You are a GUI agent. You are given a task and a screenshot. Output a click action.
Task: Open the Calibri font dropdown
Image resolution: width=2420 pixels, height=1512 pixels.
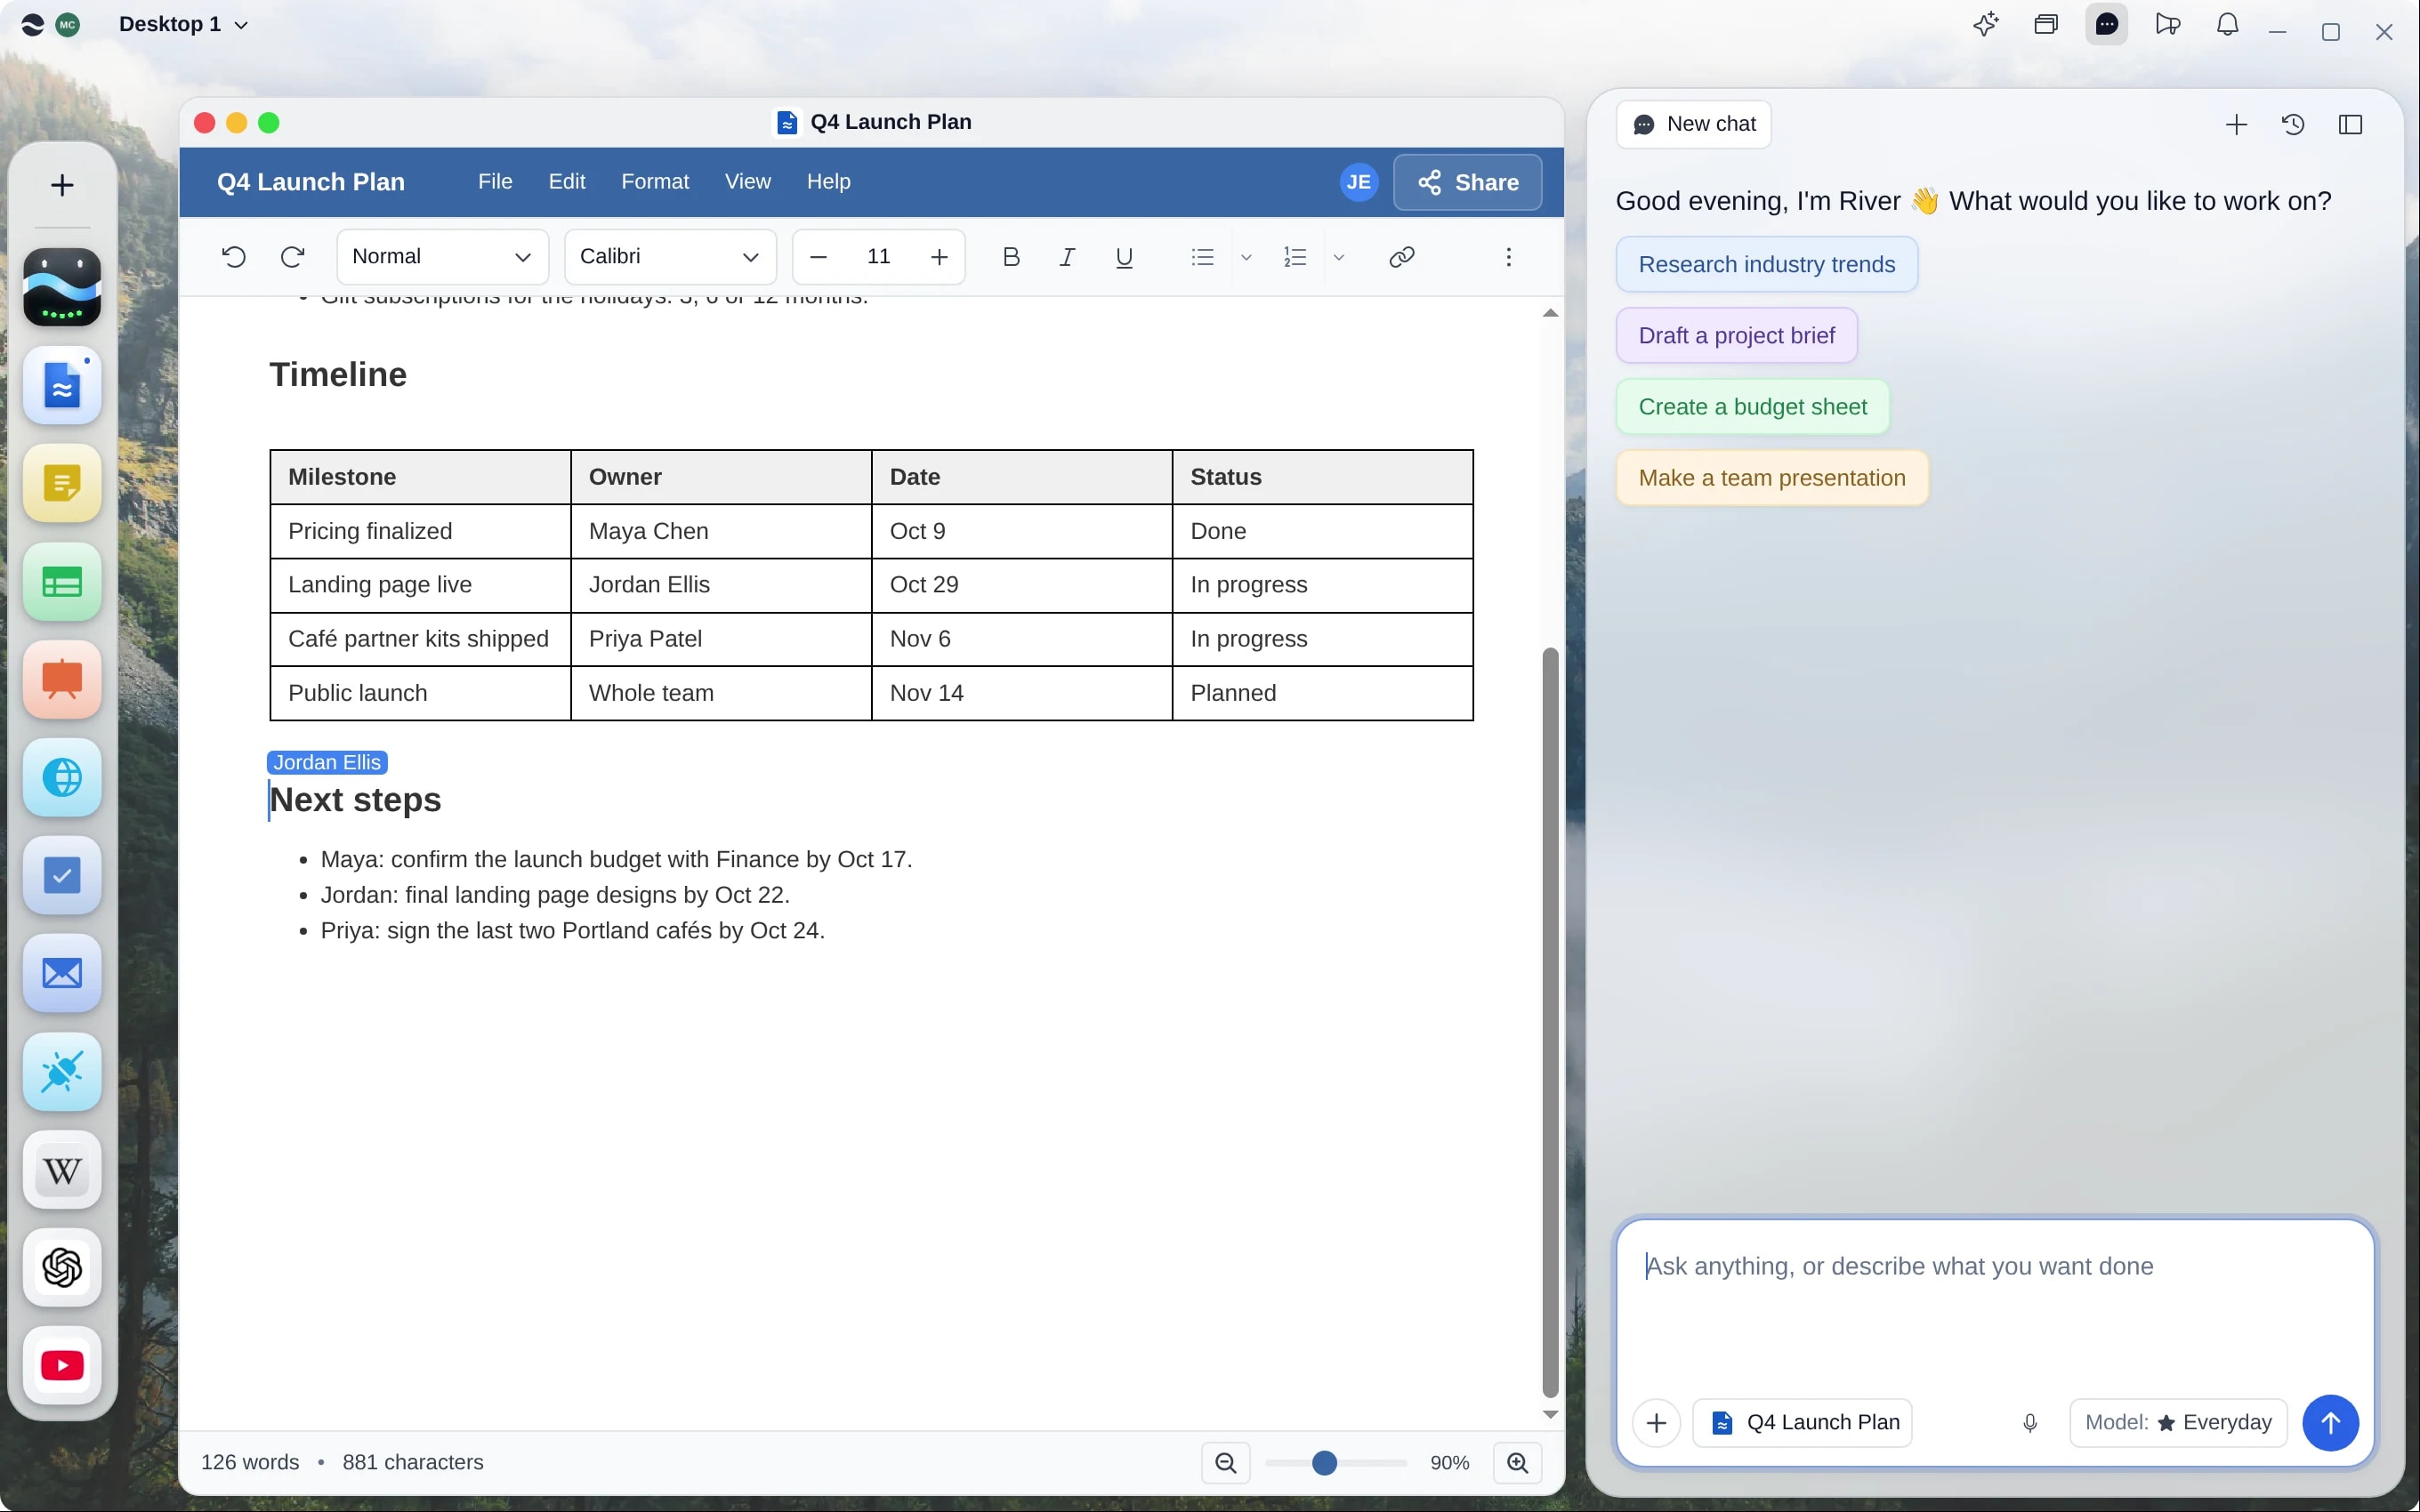(x=670, y=257)
